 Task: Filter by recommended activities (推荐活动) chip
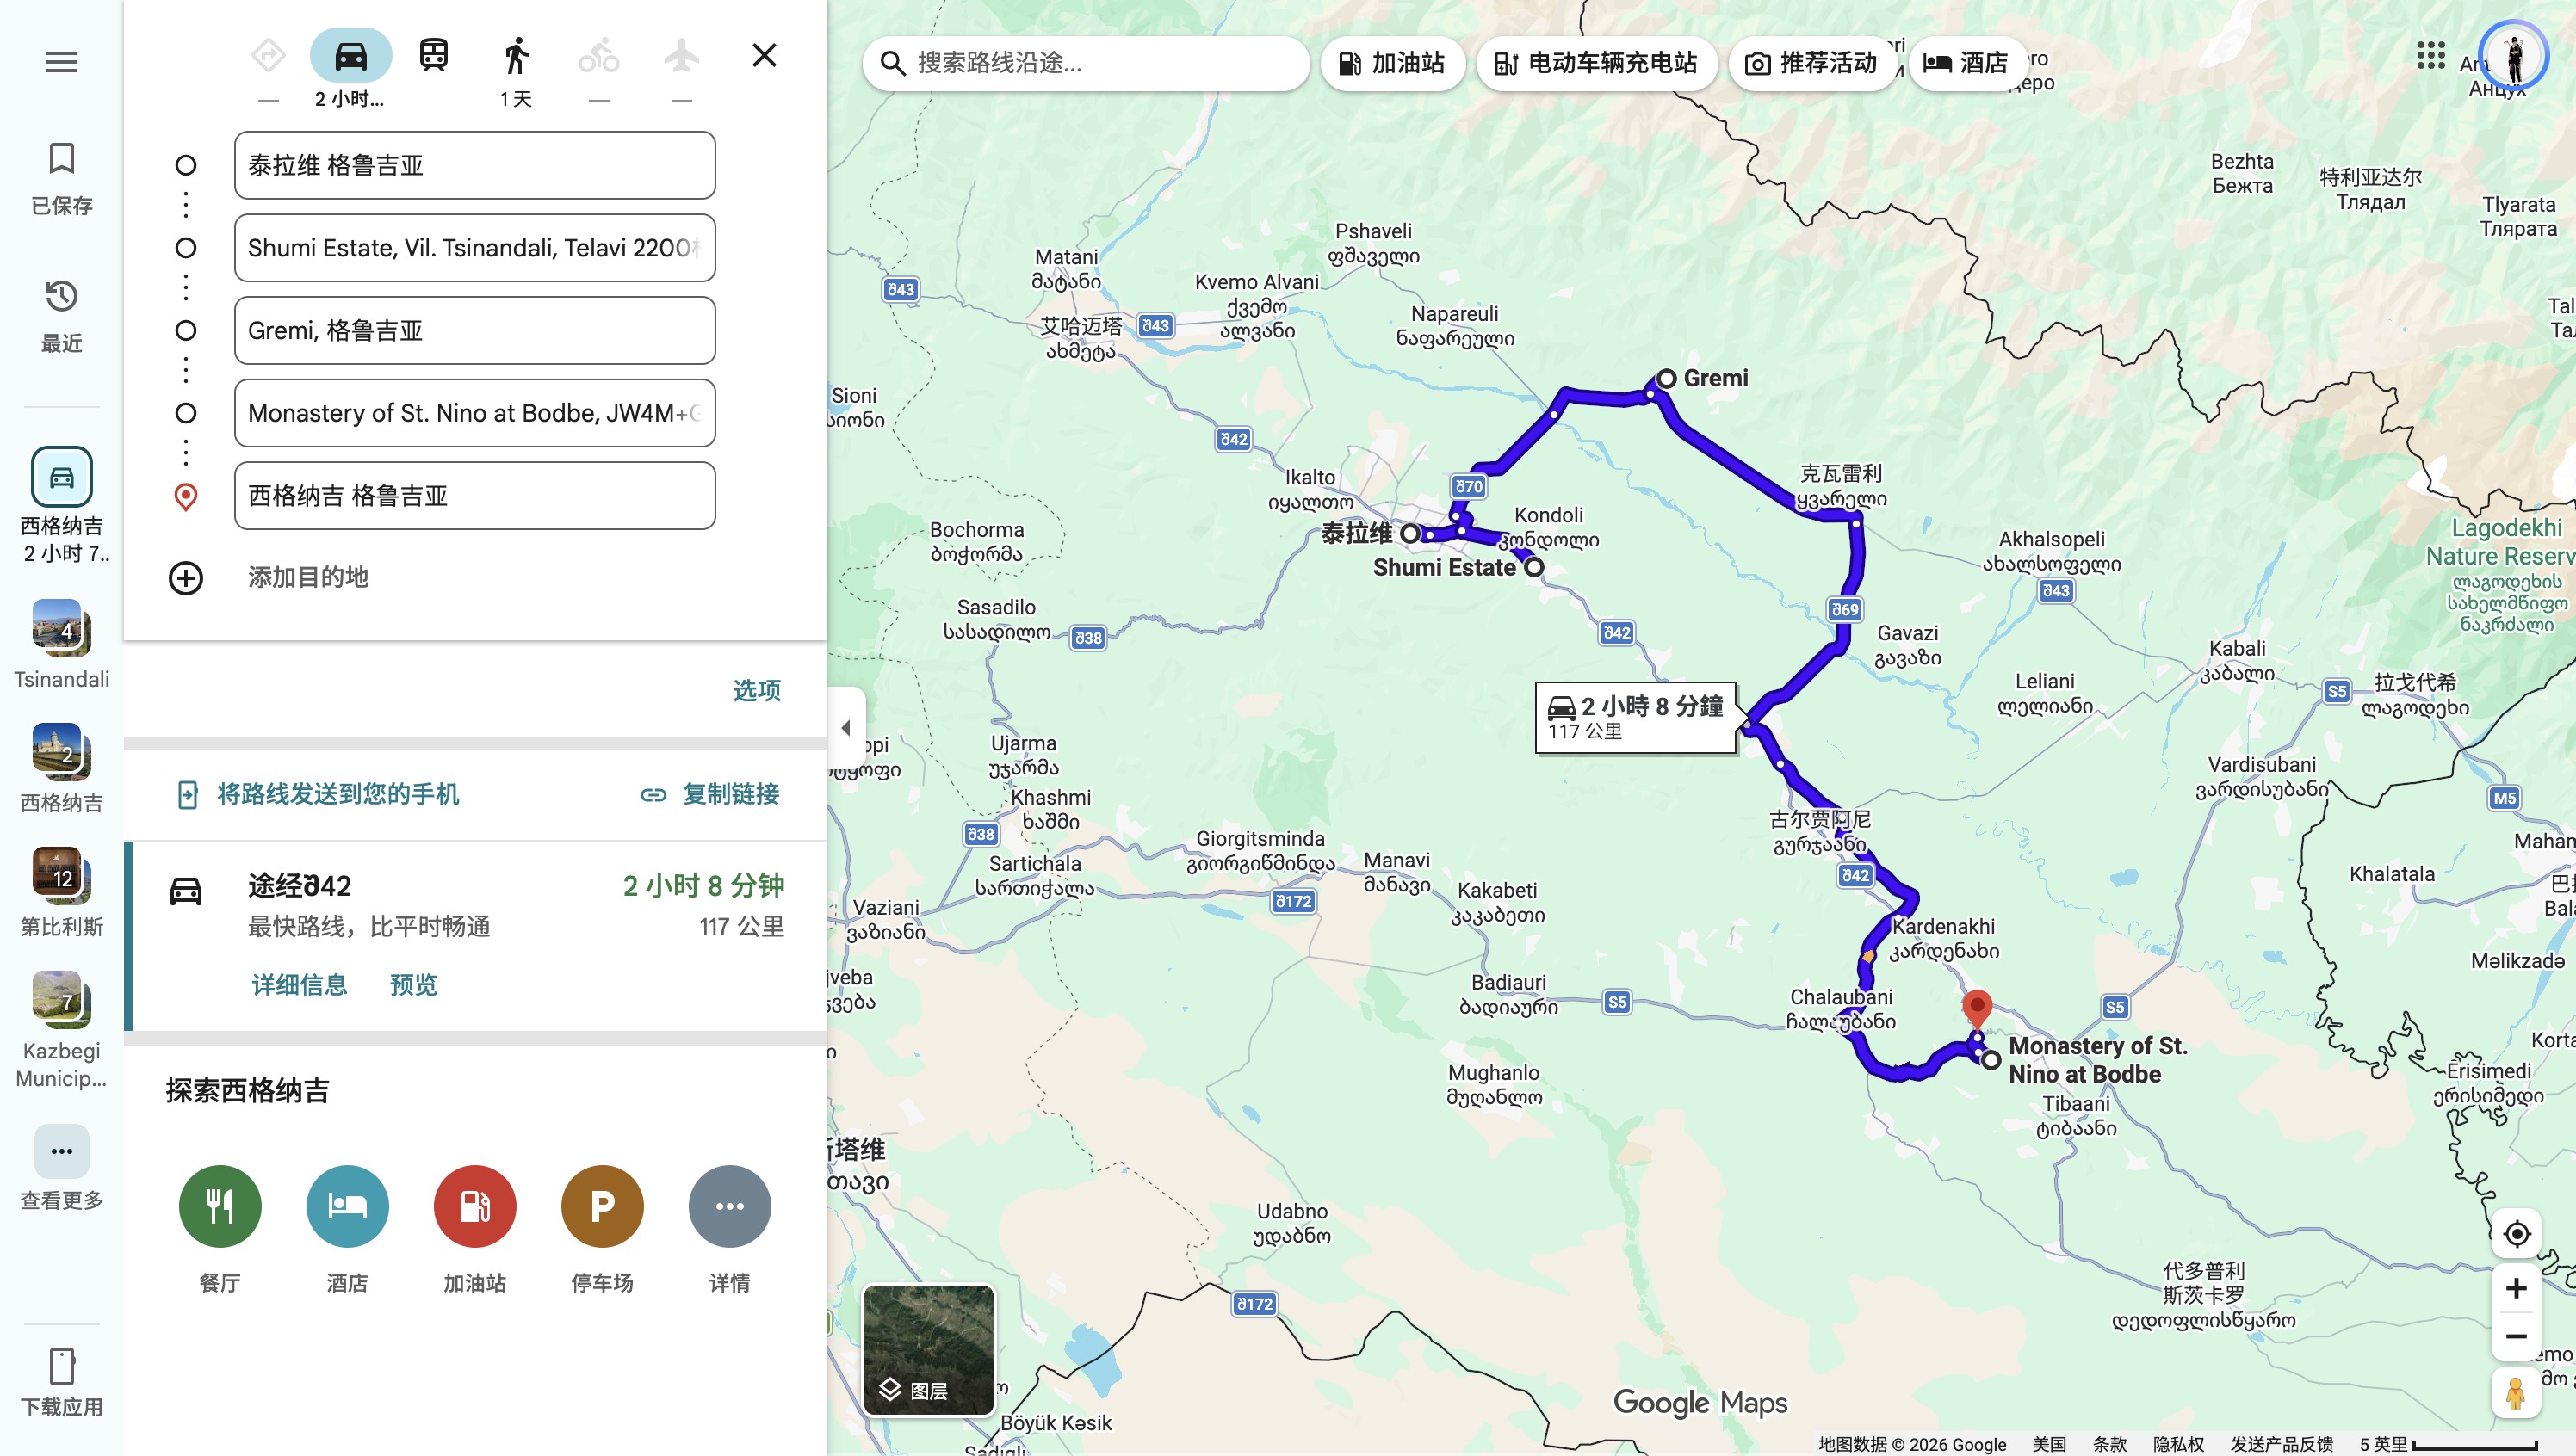[x=1811, y=63]
